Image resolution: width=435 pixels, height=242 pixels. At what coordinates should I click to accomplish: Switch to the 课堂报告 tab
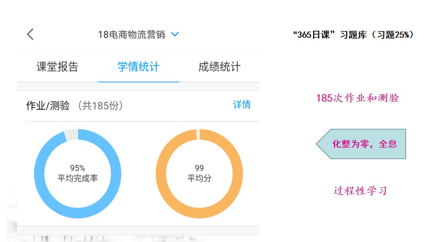[x=57, y=67]
